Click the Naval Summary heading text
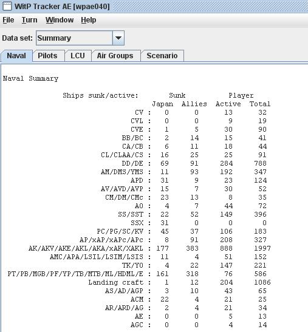Viewport: 308px width, 332px height. pyautogui.click(x=30, y=78)
